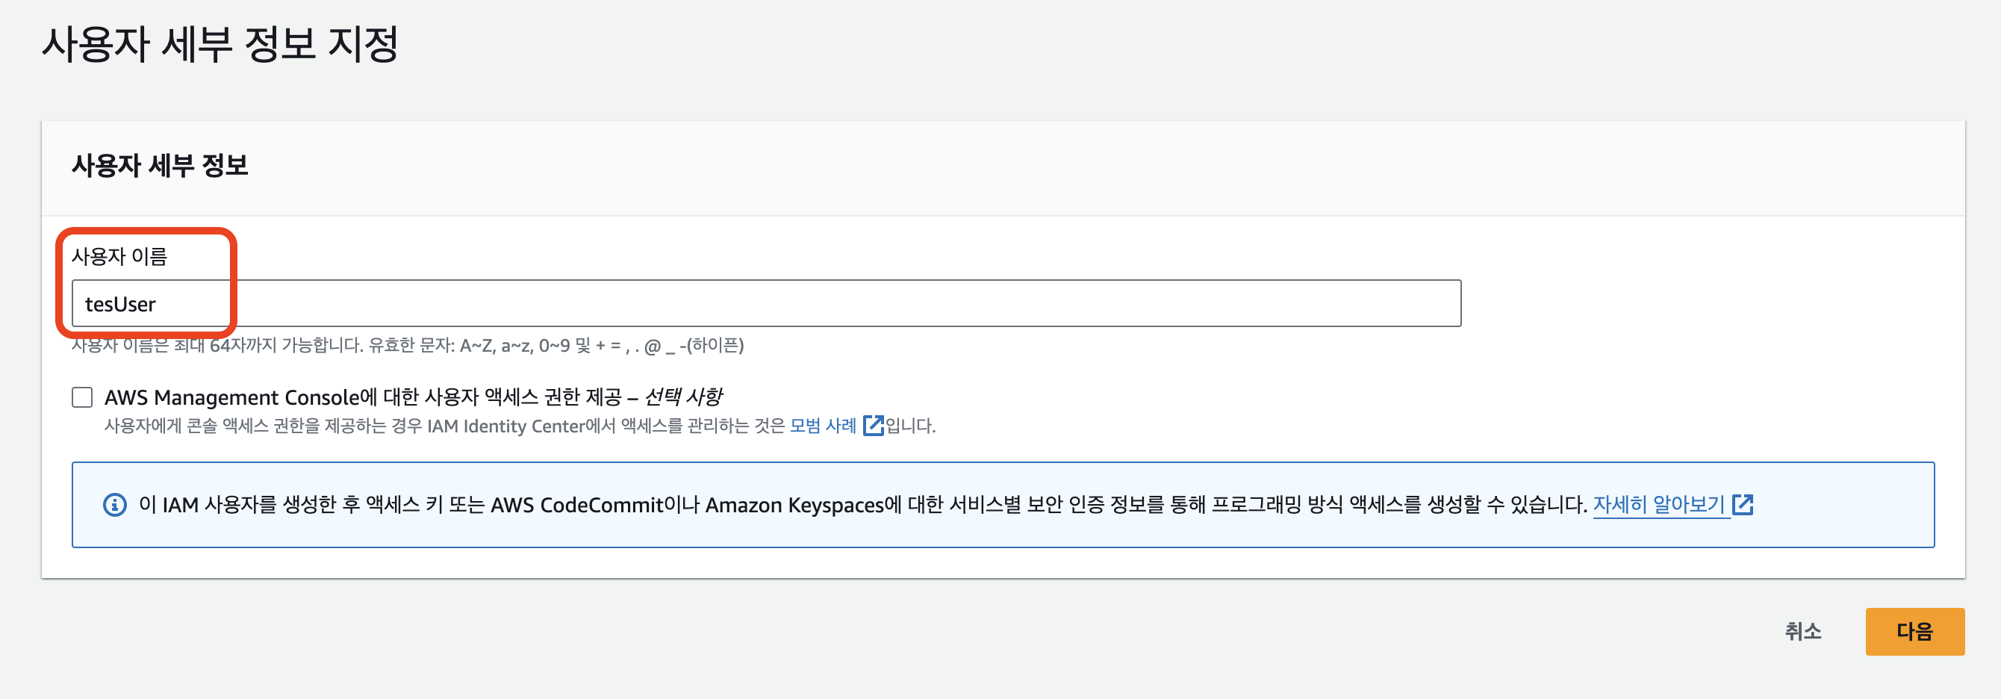Image resolution: width=2001 pixels, height=699 pixels.
Task: Focus the 사용자 이름 input field
Action: [x=766, y=304]
